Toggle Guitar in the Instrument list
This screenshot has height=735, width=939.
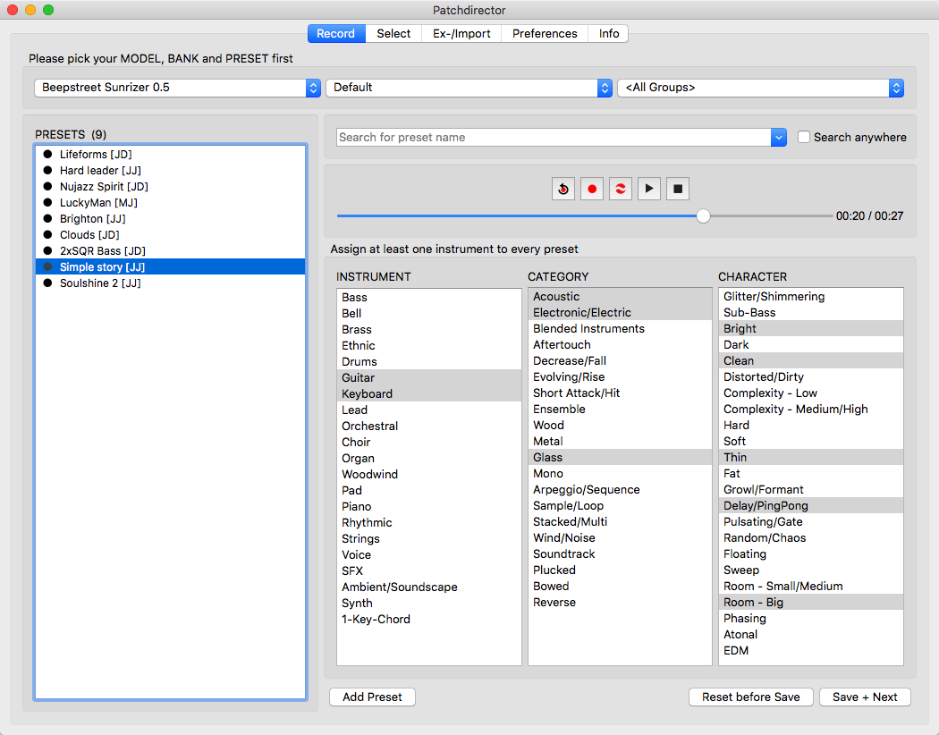[x=428, y=377]
